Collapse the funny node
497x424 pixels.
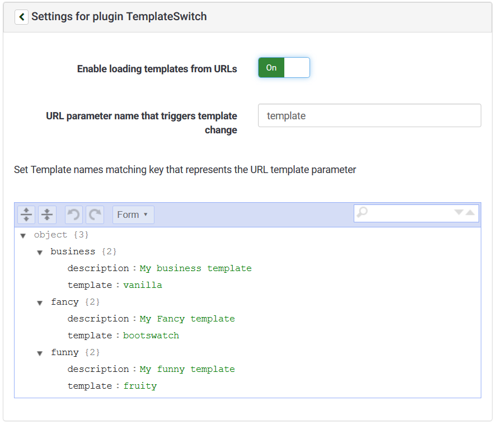tap(40, 353)
